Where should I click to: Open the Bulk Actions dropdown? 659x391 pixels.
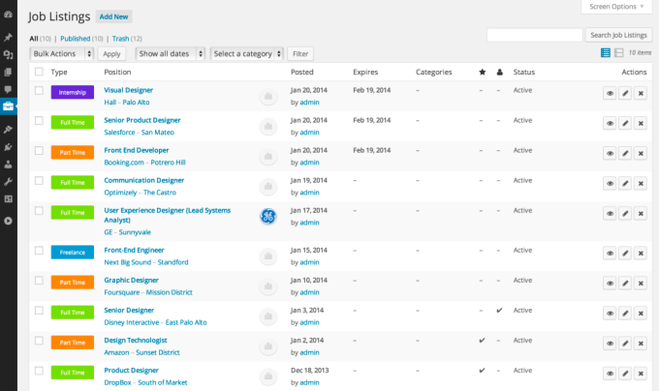pyautogui.click(x=62, y=53)
